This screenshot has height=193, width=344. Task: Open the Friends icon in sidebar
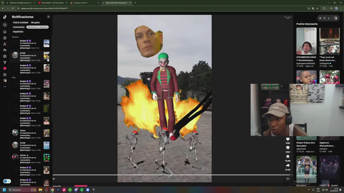point(5,50)
